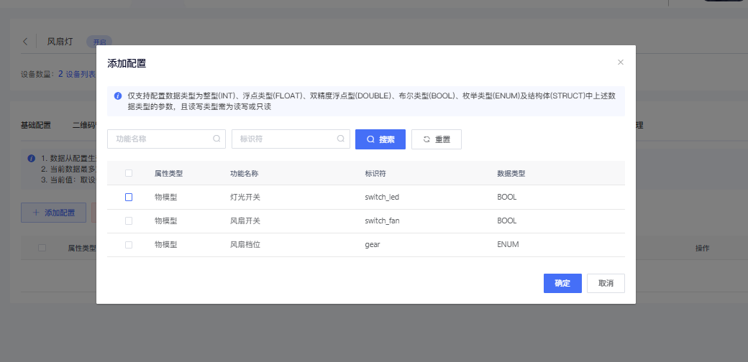The image size is (748, 362).
Task: Click the magnifier icon in 标识符 field
Action: click(341, 139)
